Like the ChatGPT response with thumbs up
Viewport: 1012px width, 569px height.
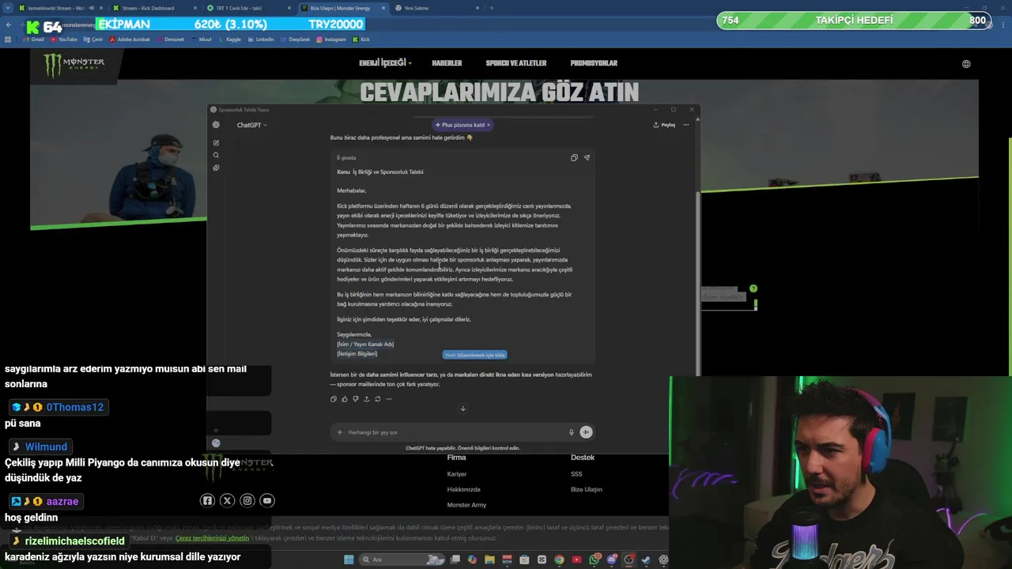344,399
